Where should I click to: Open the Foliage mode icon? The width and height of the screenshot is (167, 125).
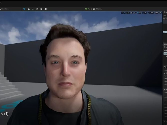(x=33, y=9)
